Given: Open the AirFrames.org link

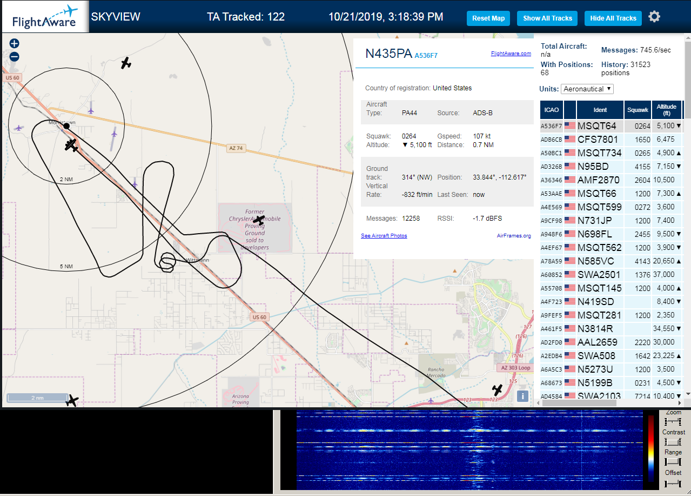Looking at the screenshot, I should coord(514,236).
